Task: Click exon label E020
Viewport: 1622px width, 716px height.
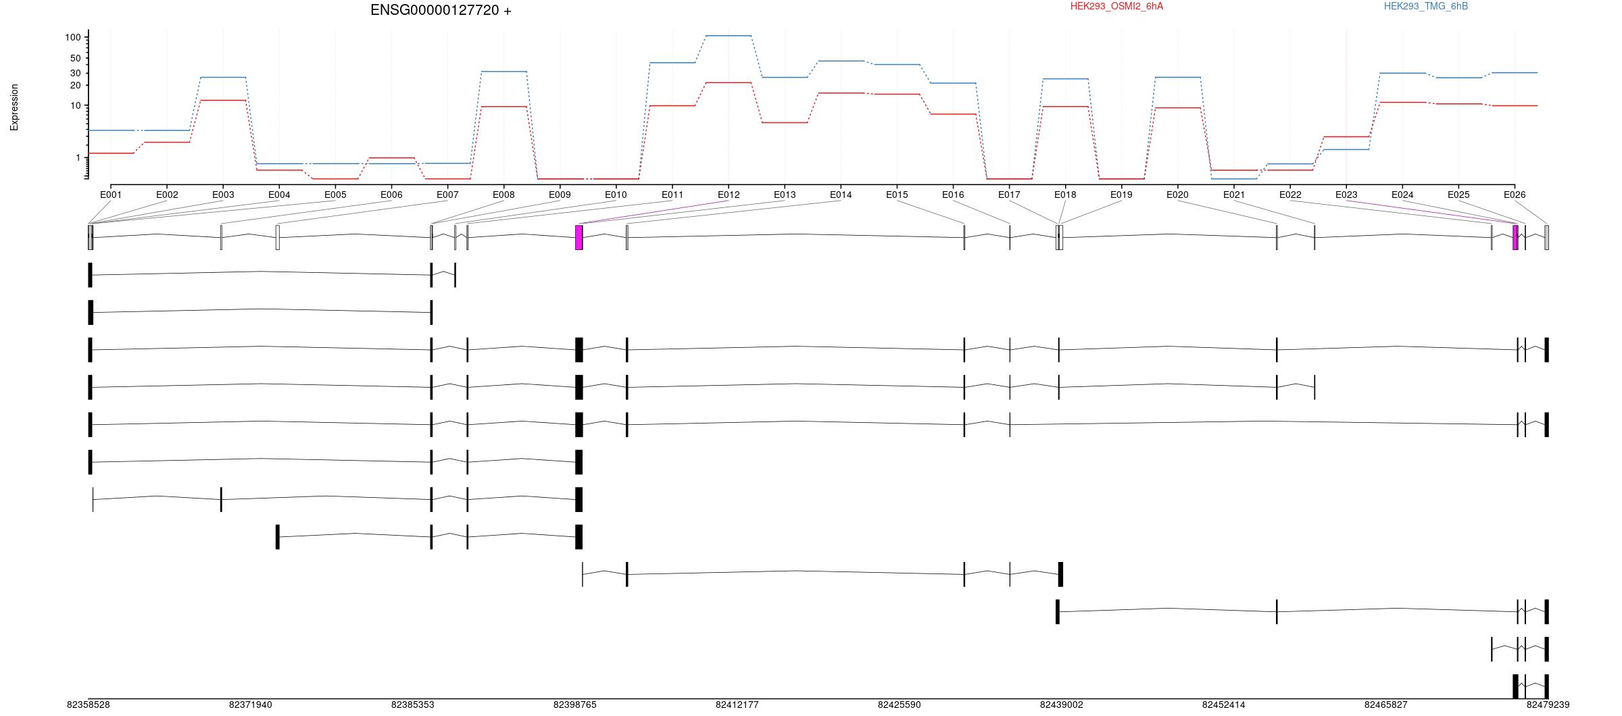Action: point(1177,195)
